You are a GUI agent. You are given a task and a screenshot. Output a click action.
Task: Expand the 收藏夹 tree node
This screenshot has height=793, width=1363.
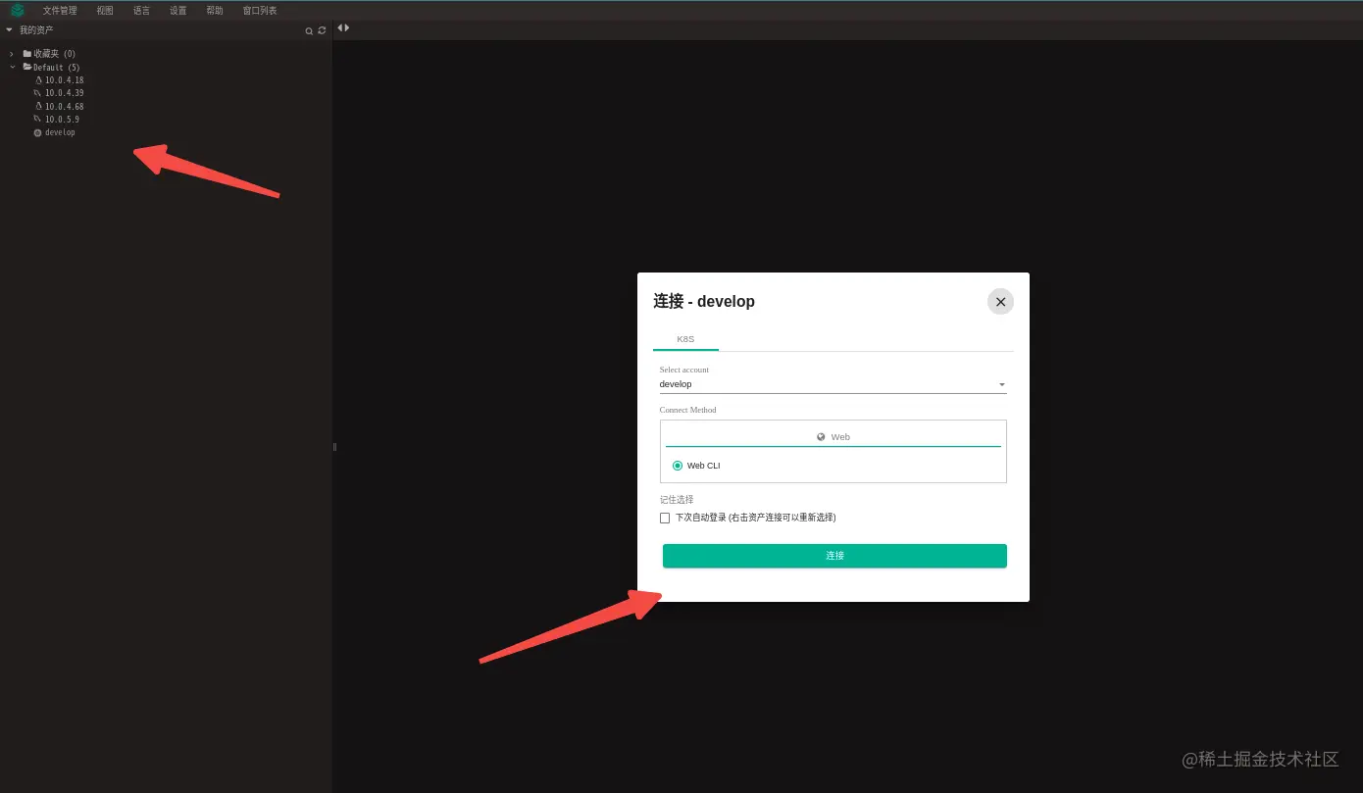click(x=12, y=54)
